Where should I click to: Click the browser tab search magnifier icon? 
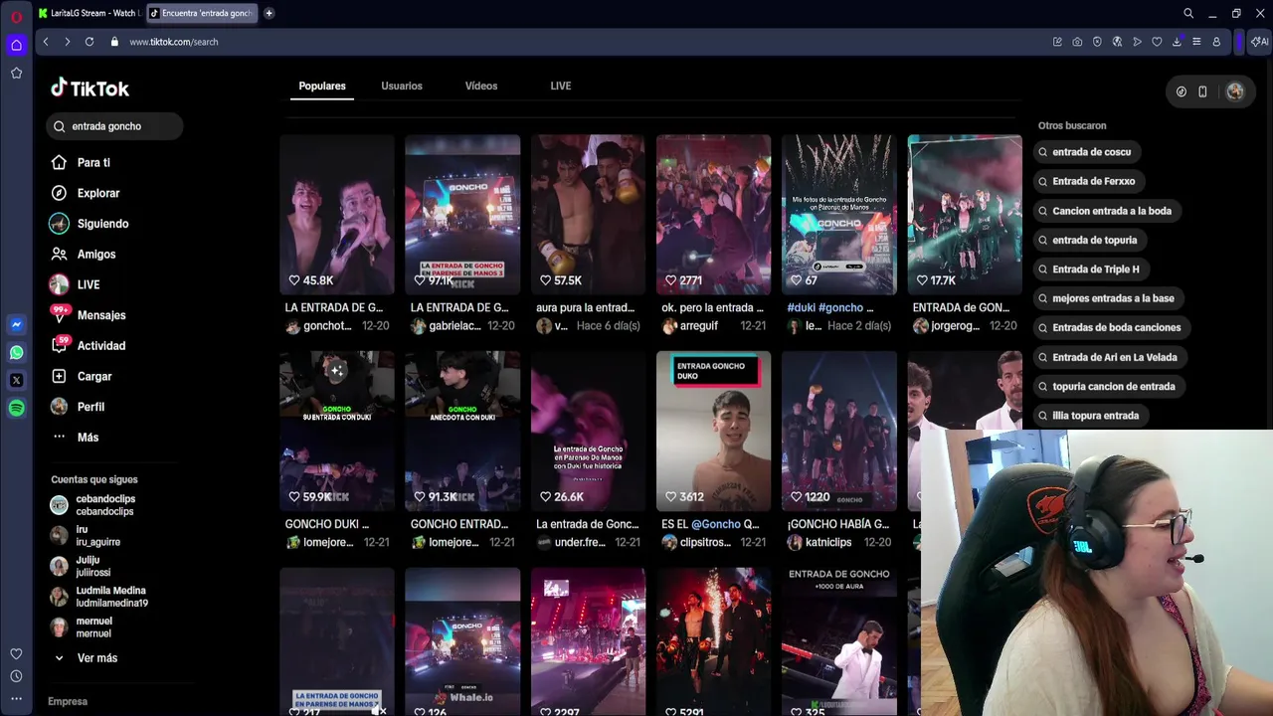(x=1188, y=13)
